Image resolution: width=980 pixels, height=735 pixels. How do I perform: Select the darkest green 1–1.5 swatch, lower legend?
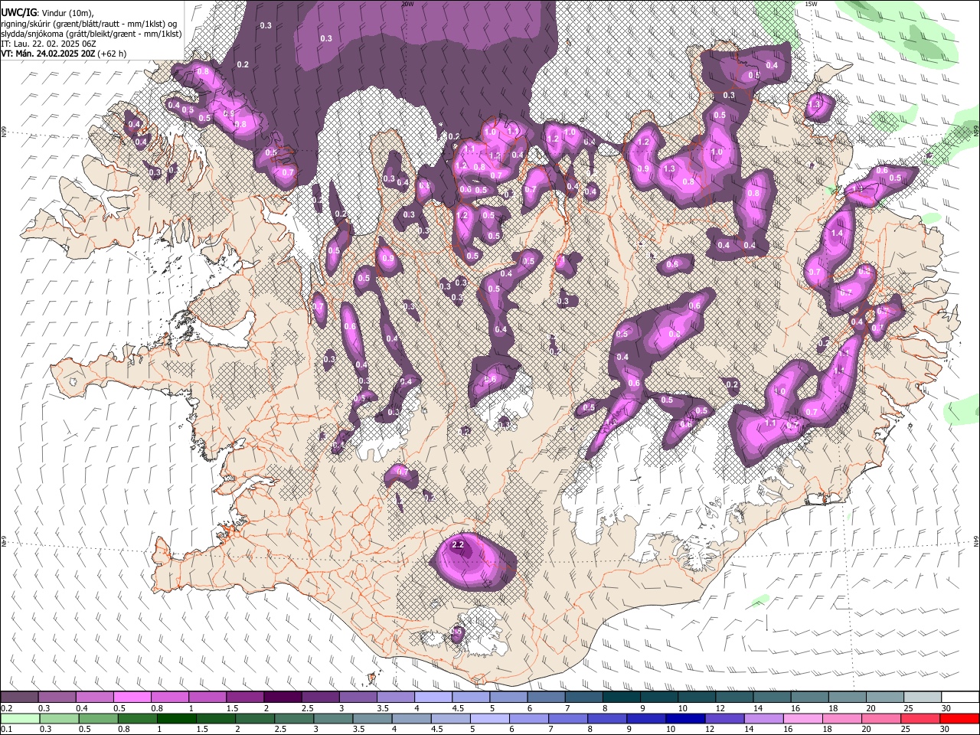tap(177, 718)
